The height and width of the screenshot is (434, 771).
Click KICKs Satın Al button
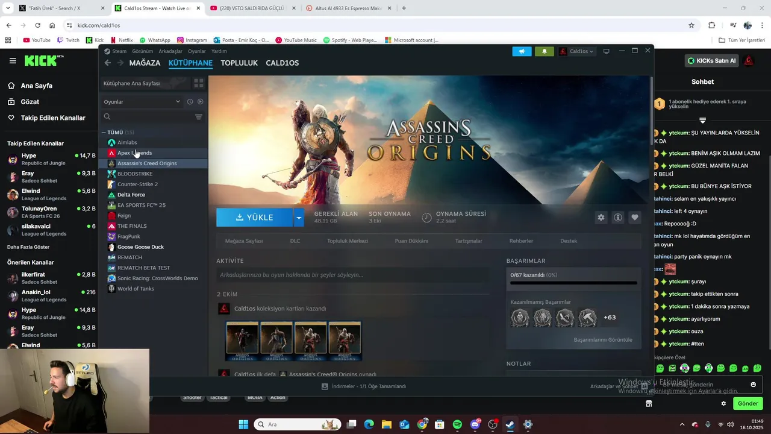(712, 61)
